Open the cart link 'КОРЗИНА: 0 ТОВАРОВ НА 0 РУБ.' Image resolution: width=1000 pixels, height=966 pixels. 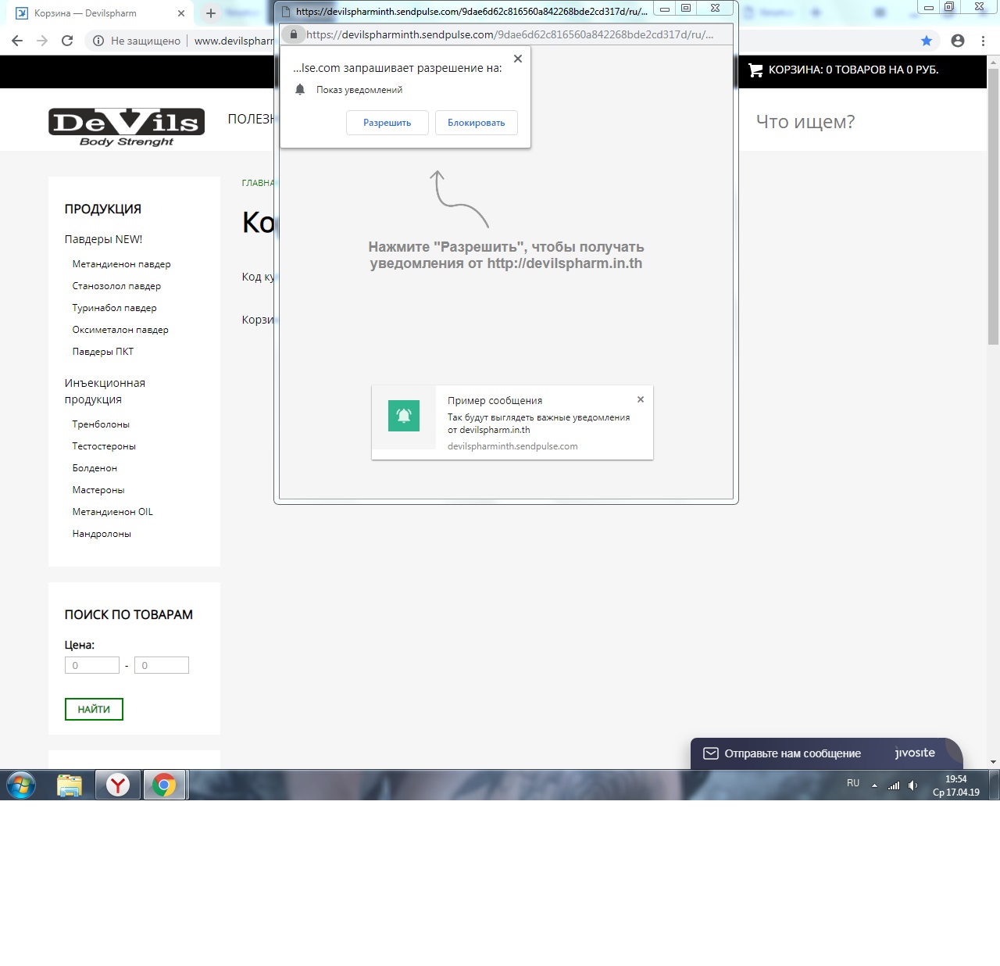[853, 70]
